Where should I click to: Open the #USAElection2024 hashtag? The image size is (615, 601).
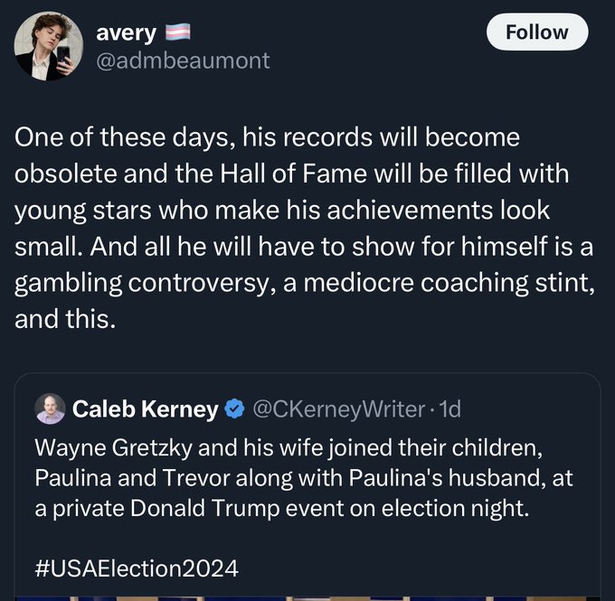(136, 568)
